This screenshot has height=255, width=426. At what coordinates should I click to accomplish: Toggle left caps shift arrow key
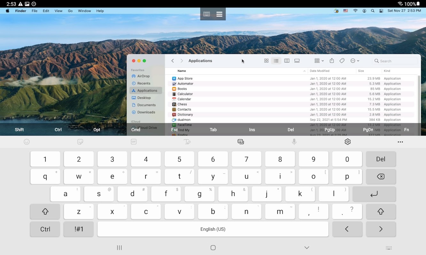[x=45, y=212]
